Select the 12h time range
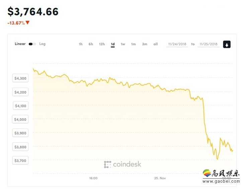Image resolution: width=245 pixels, height=189 pixels. coord(102,44)
